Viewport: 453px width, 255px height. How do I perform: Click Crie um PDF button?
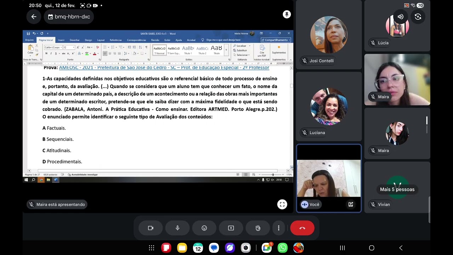[262, 50]
